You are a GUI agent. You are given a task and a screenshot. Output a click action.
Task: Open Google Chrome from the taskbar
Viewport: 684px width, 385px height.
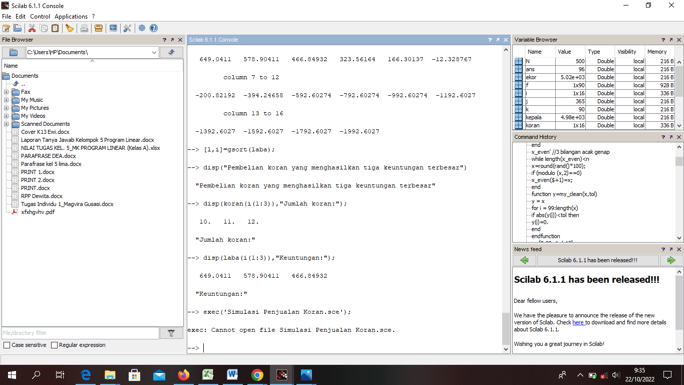click(257, 374)
